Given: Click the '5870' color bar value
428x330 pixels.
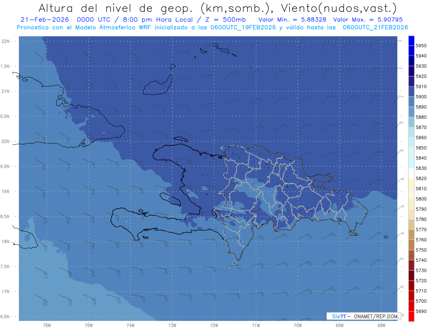Looking at the screenshot, I should [x=421, y=127].
